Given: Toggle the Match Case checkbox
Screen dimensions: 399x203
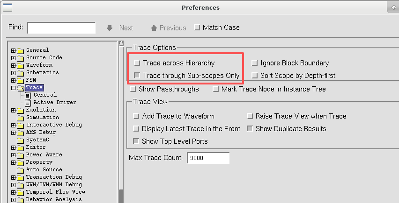Looking at the screenshot, I should pyautogui.click(x=197, y=28).
